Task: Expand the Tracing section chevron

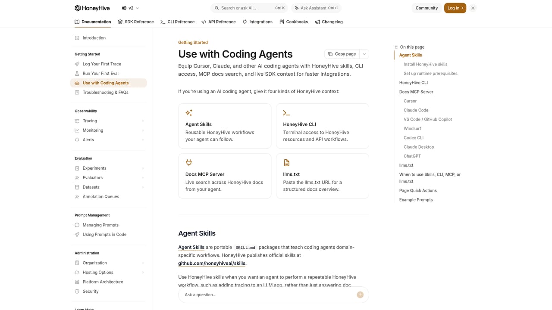Action: pyautogui.click(x=143, y=121)
